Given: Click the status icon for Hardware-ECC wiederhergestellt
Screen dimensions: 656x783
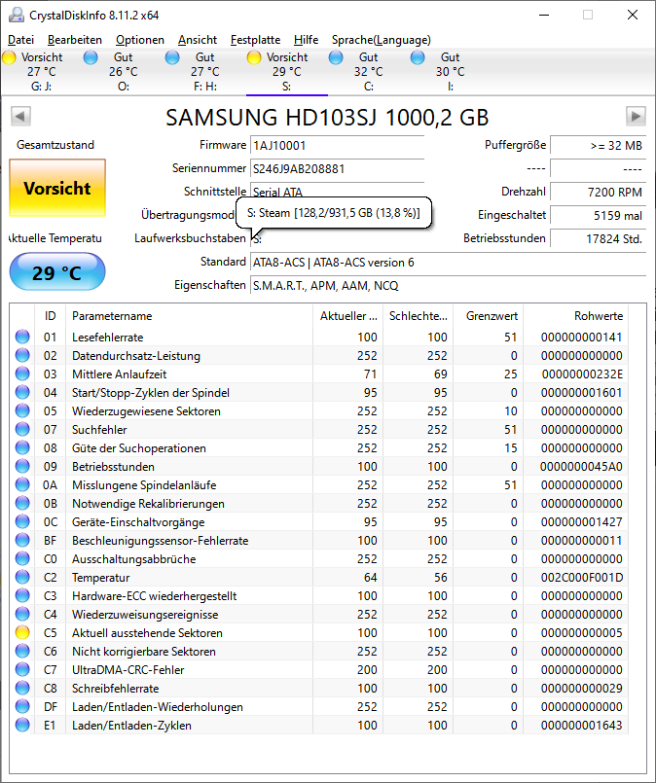Looking at the screenshot, I should click(22, 595).
